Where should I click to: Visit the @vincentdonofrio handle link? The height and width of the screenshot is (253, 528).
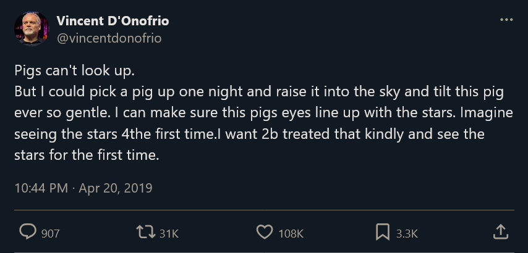pos(109,38)
